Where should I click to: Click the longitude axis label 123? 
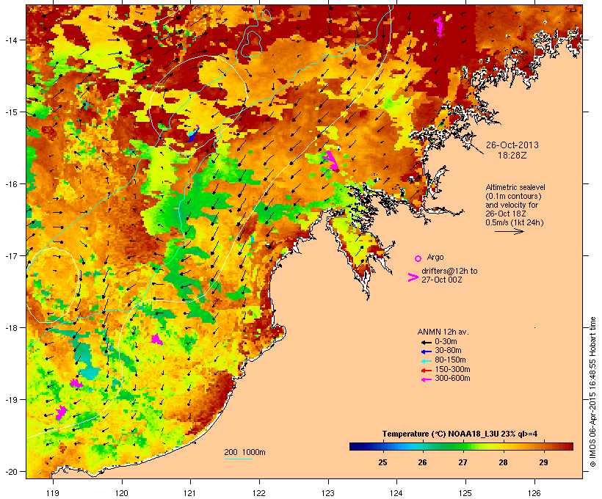click(328, 493)
